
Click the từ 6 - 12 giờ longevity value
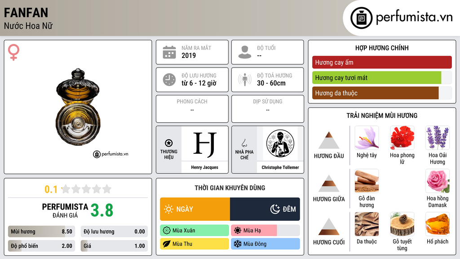tap(199, 83)
